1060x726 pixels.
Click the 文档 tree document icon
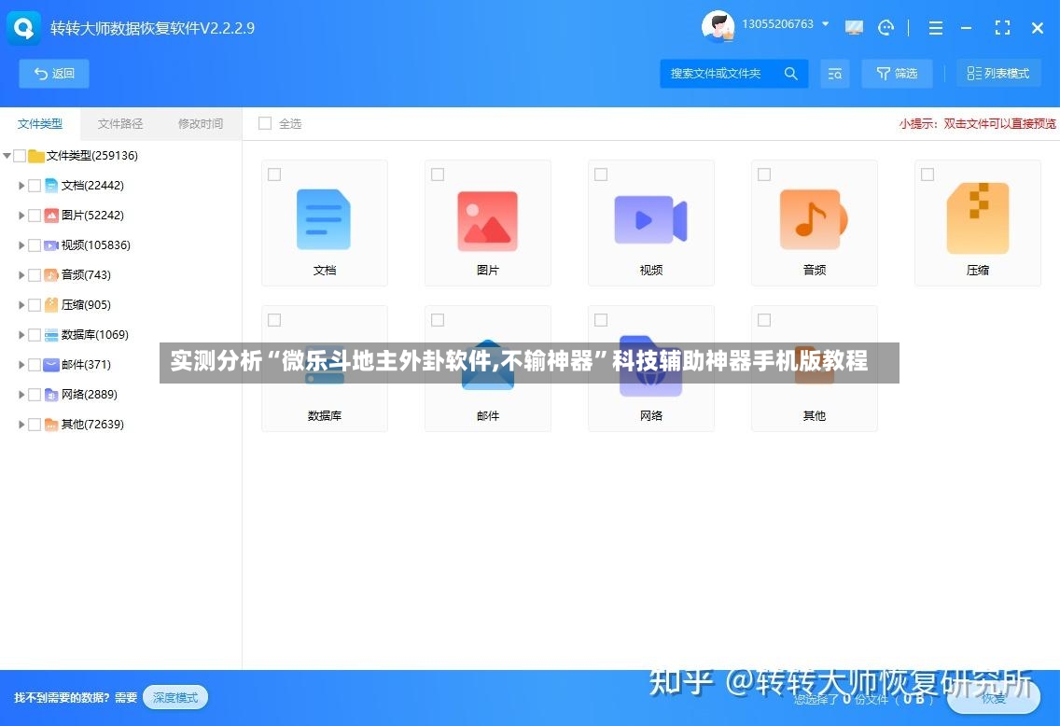click(51, 185)
